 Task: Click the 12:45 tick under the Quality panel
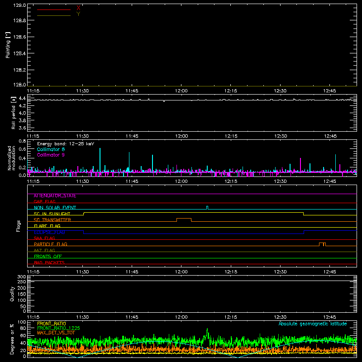point(330,317)
